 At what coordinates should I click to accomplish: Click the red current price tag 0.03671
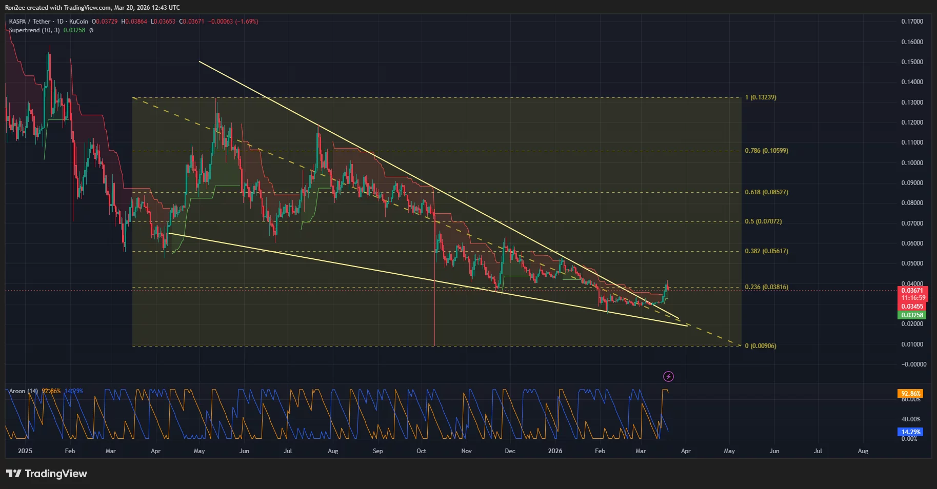coord(911,290)
